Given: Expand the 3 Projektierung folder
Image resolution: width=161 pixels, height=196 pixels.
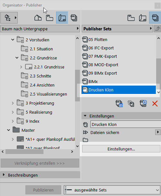Looking at the screenshot, I should 13,103.
